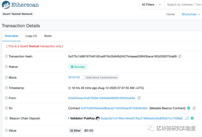Viewport: 202px width, 137px height.
Task: Open contract address 0x07b39f4fde4a... link
Action: tap(114, 108)
